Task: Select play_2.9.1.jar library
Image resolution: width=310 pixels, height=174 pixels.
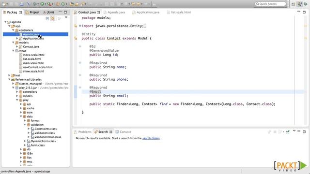Action: [28, 88]
